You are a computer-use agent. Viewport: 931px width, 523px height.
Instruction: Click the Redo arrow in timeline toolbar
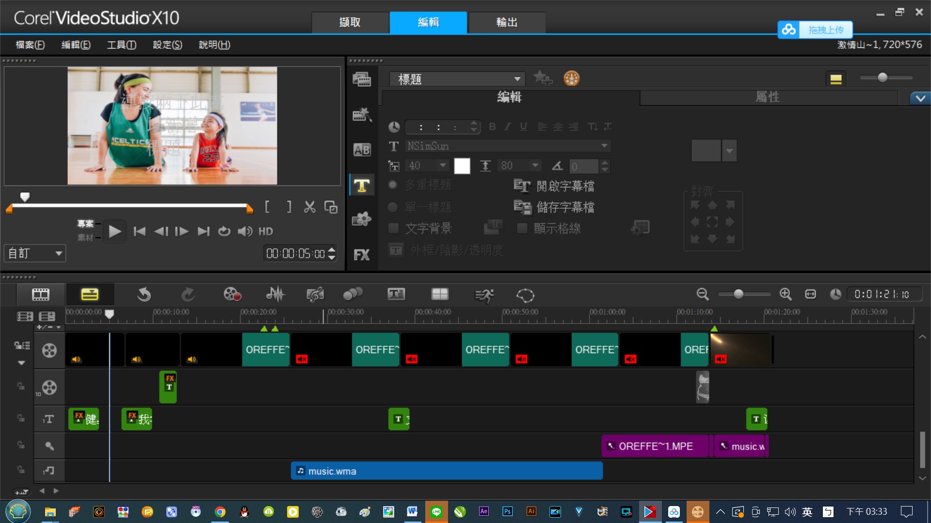click(188, 294)
